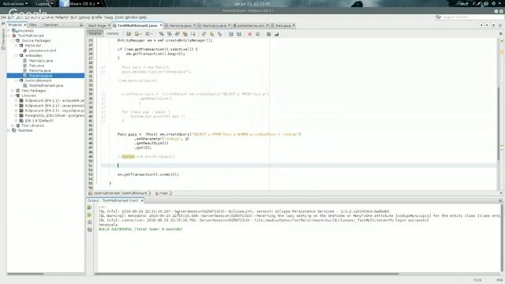This screenshot has width=505, height=284.
Task: Open the Run menu
Action: pyautogui.click(x=73, y=17)
